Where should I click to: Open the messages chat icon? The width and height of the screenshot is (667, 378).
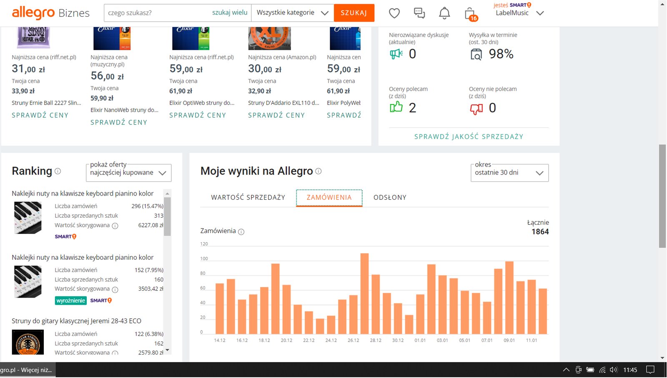pyautogui.click(x=419, y=13)
